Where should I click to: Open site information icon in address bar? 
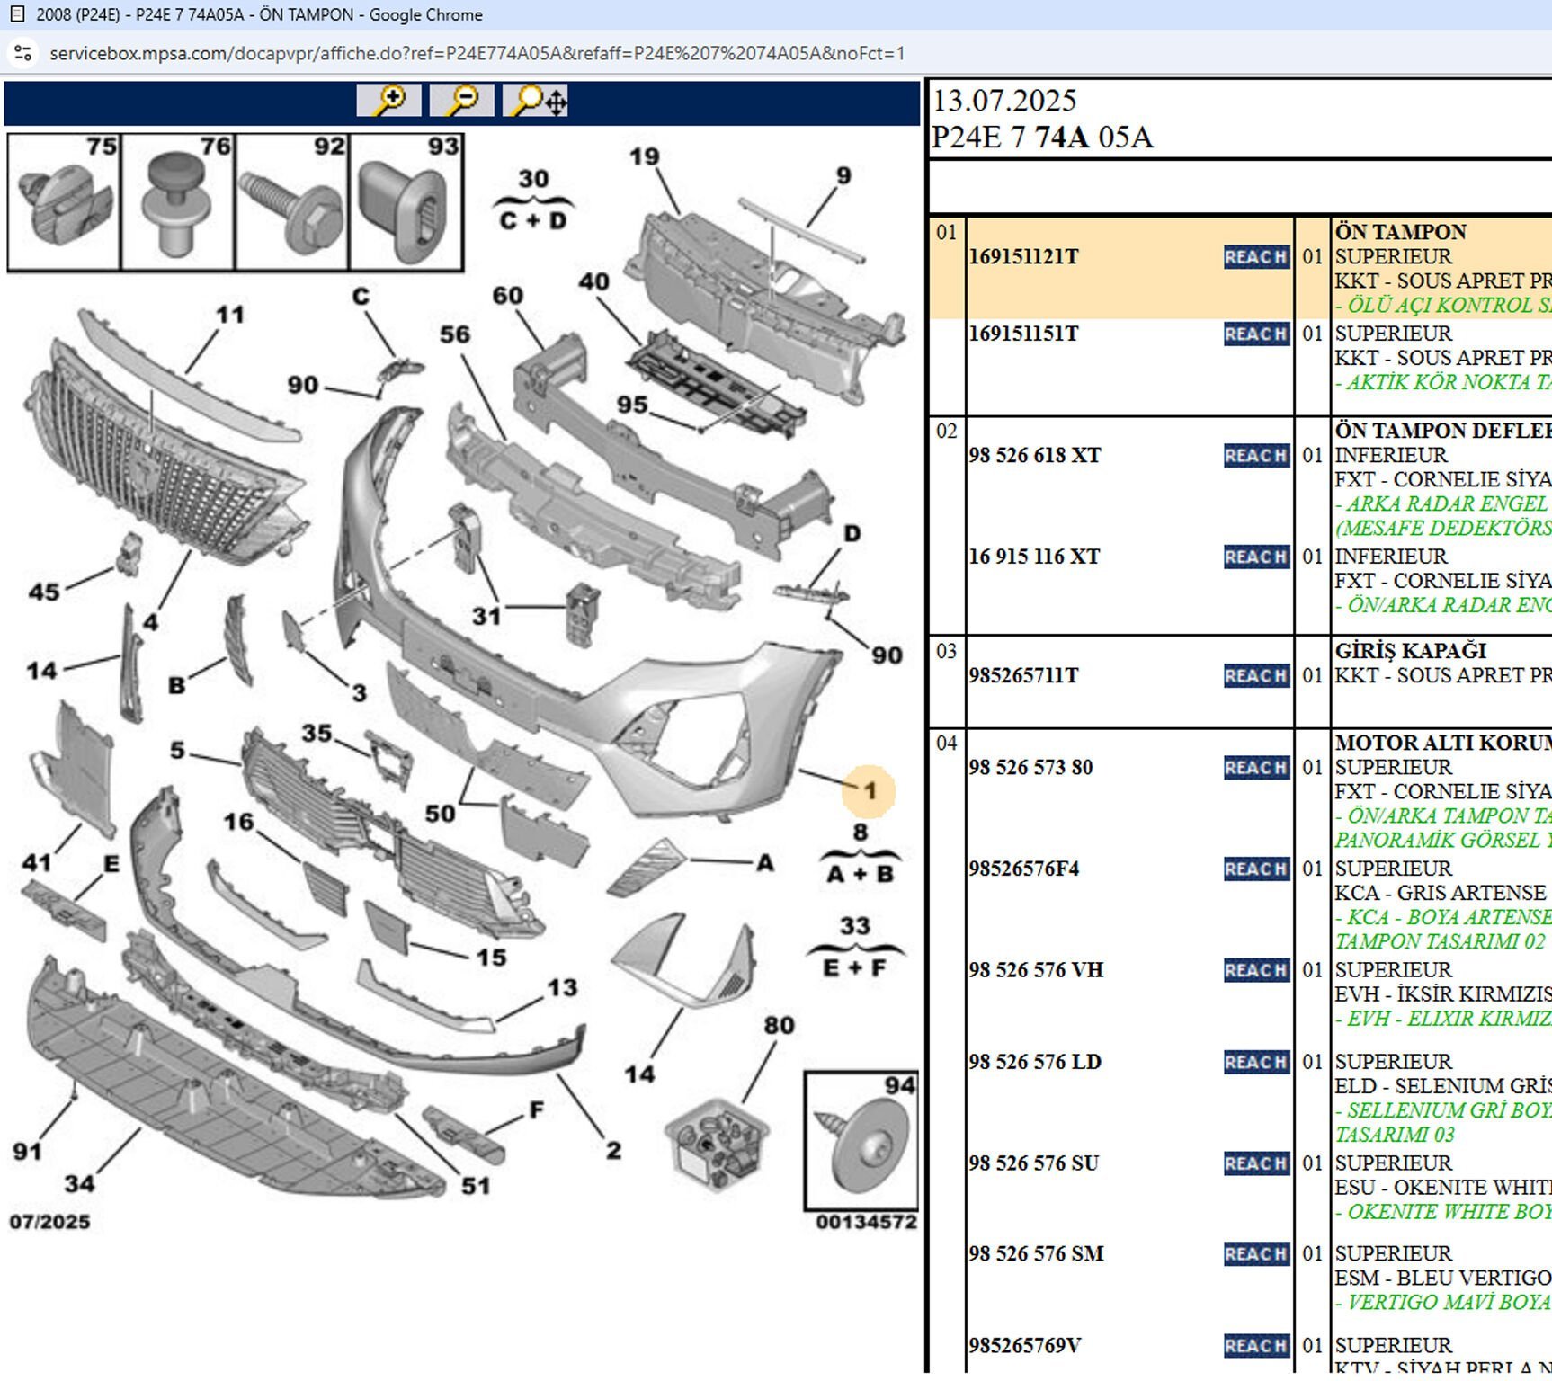pyautogui.click(x=23, y=53)
